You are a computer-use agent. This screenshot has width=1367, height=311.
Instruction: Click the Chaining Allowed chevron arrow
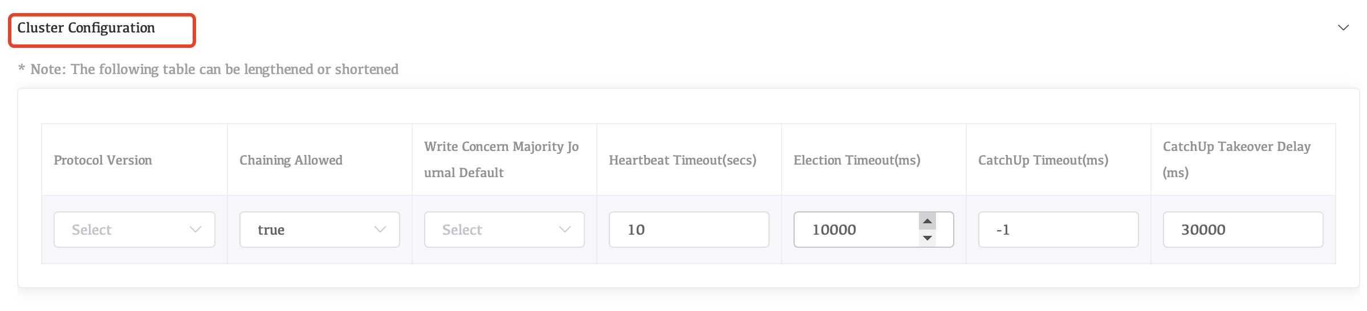pyautogui.click(x=380, y=230)
